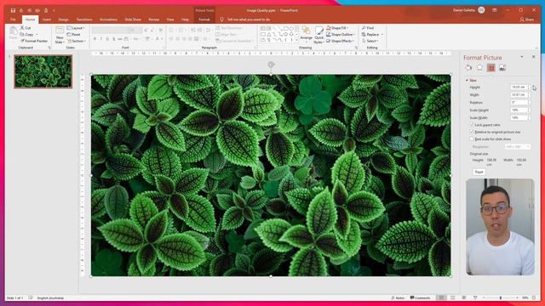545x306 pixels.
Task: Select the leaves picture on the slide
Action: click(271, 175)
